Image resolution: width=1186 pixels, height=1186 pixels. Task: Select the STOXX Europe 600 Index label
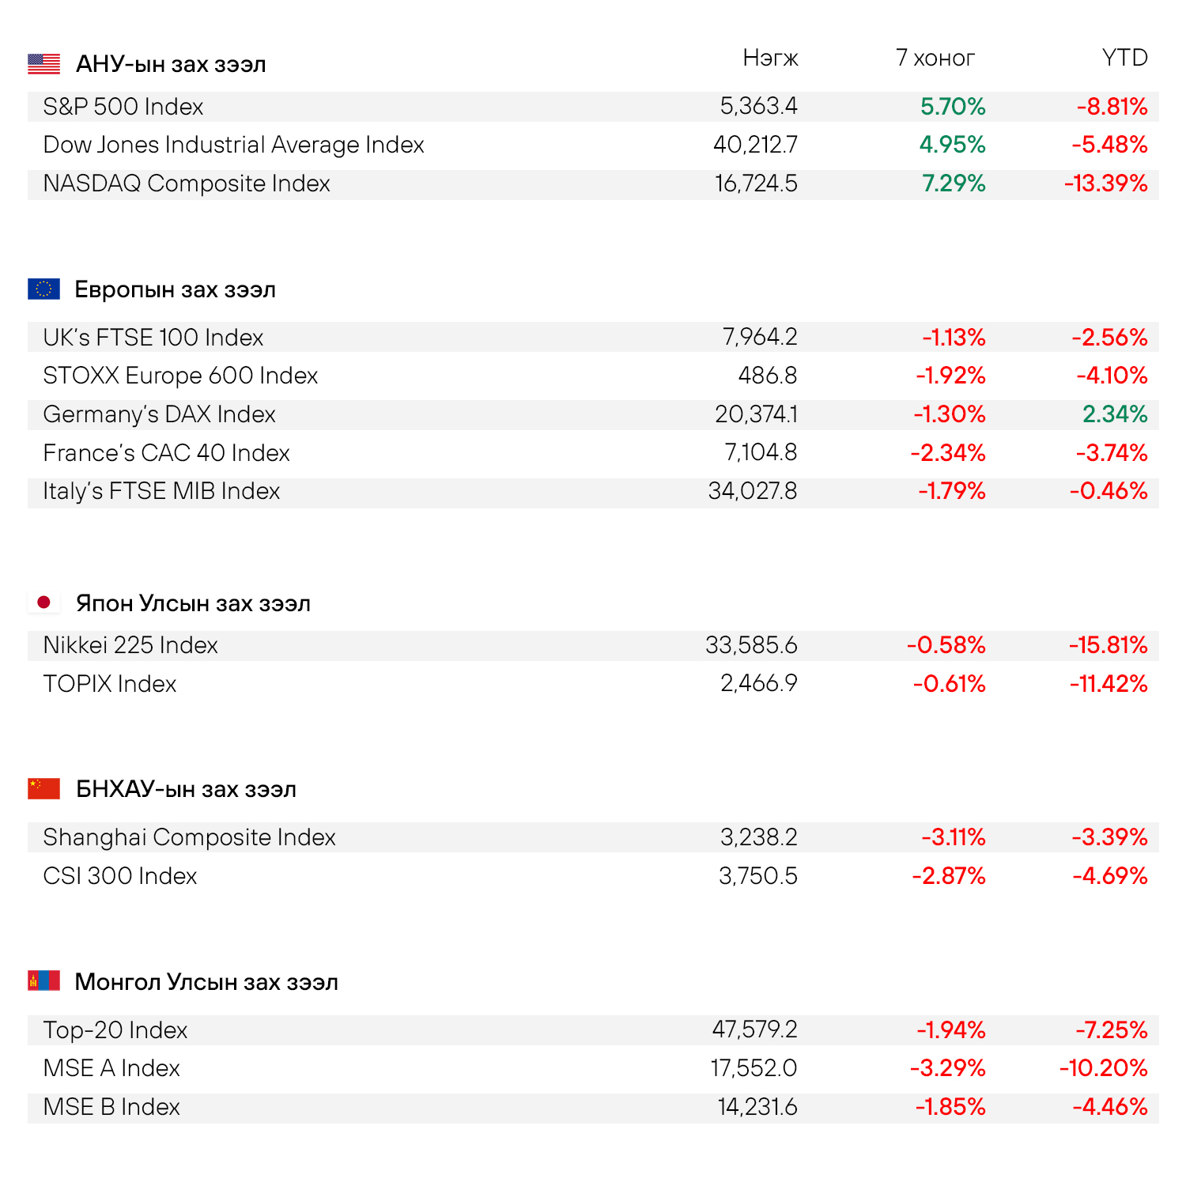(180, 376)
